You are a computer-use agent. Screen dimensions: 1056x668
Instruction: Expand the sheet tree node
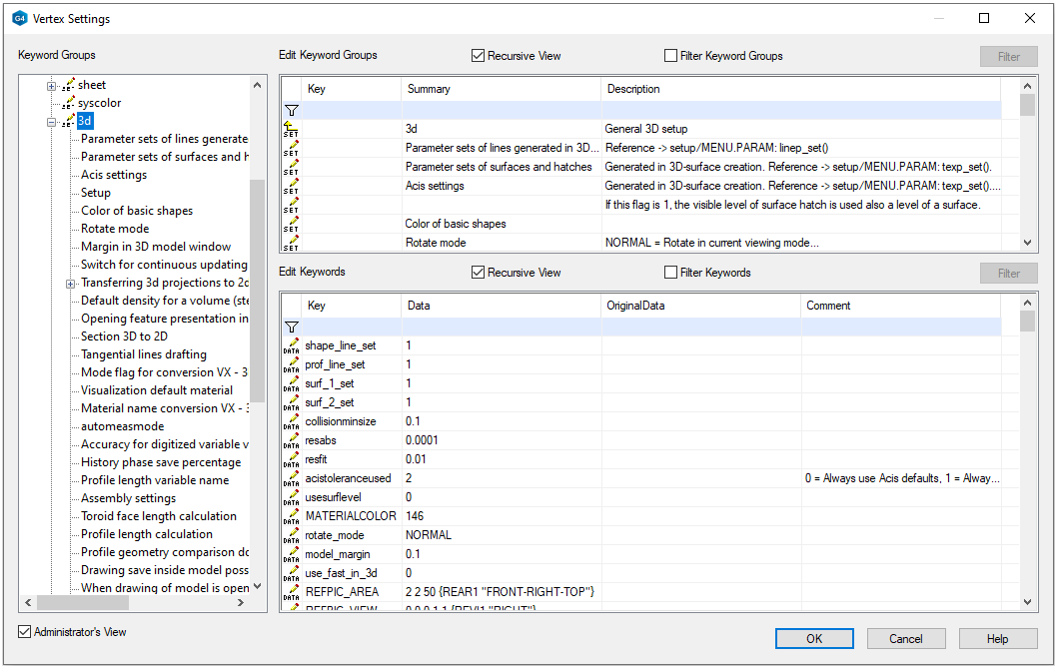click(x=52, y=86)
